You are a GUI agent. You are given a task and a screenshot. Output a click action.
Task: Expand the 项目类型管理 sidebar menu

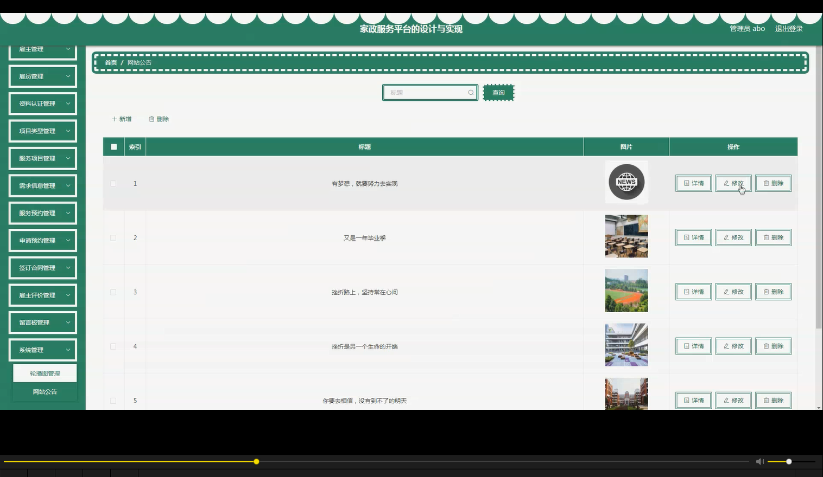coord(43,131)
